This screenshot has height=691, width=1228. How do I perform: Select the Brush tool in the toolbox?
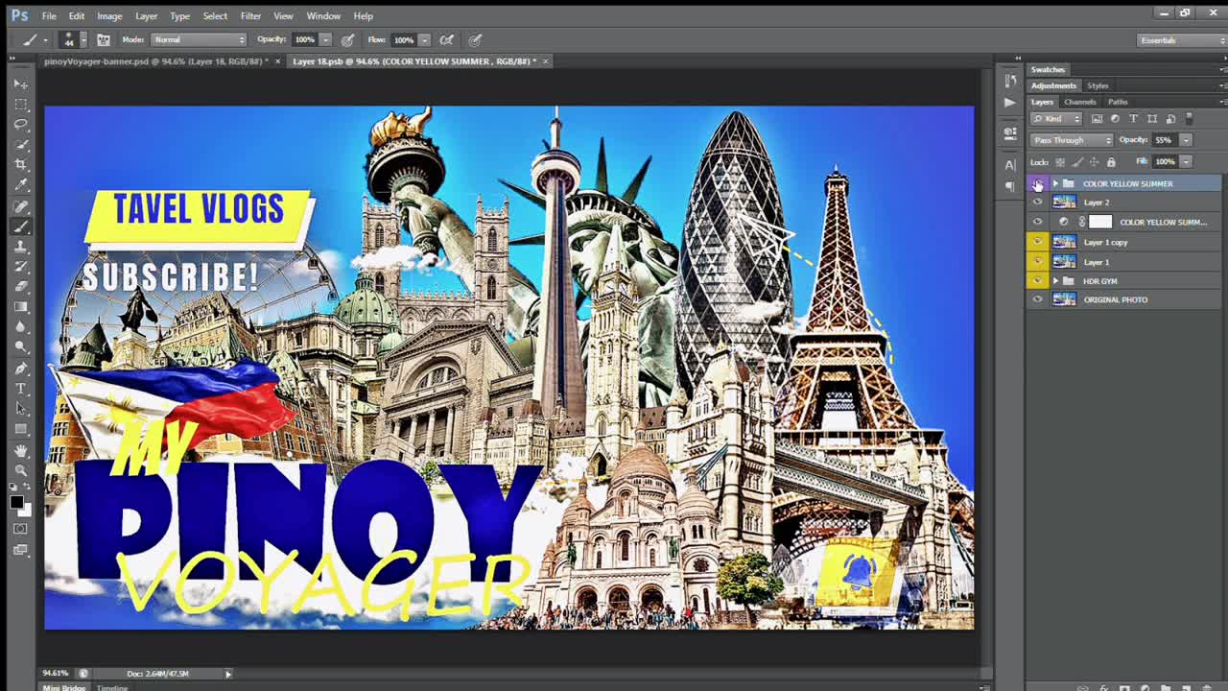(21, 226)
